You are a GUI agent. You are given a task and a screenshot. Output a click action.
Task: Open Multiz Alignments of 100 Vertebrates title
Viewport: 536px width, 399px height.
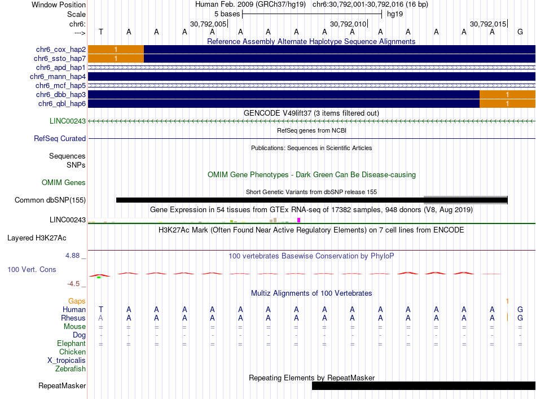tap(311, 293)
